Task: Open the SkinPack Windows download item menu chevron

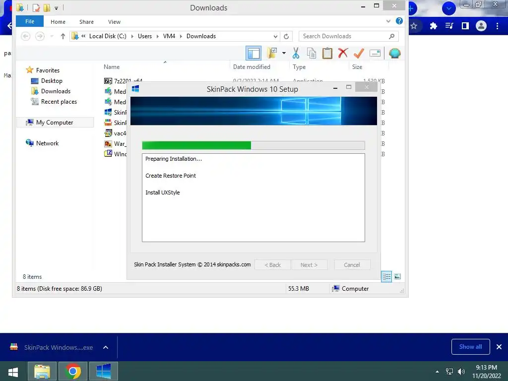Action: 106,347
